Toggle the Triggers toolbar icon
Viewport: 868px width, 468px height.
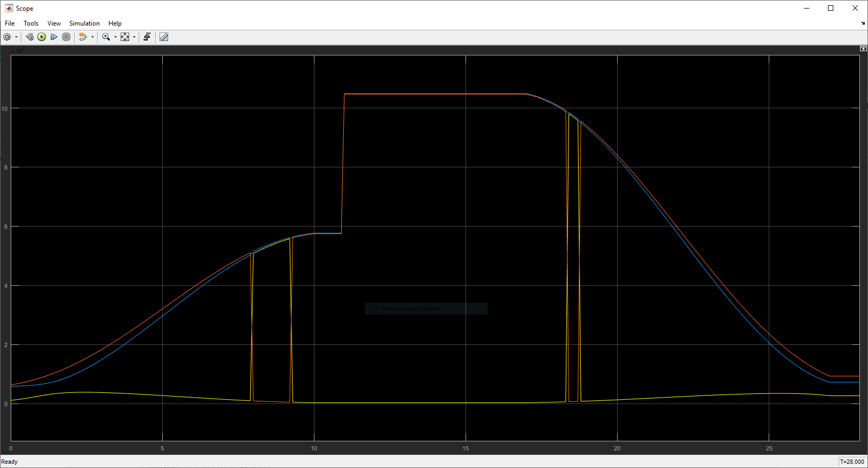[147, 37]
